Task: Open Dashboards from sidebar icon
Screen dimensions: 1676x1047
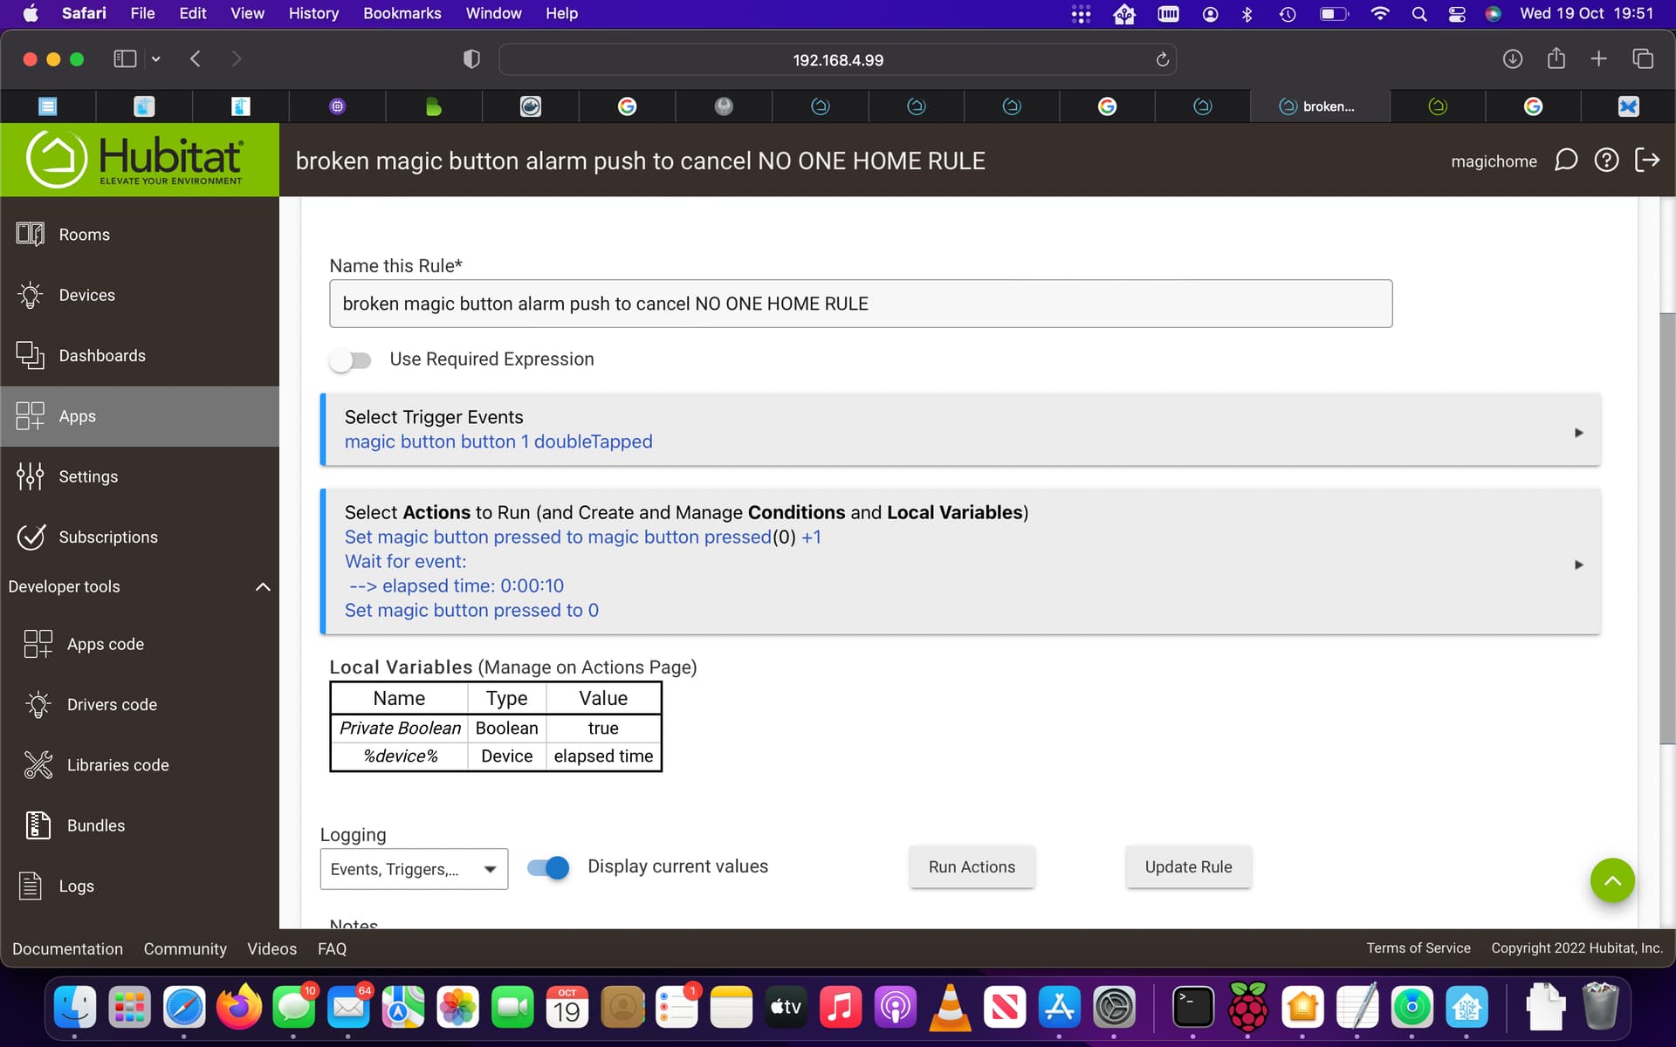Action: click(30, 355)
